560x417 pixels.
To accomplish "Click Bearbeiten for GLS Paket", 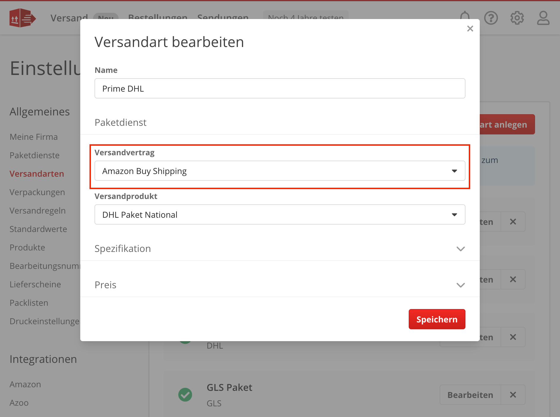I will 470,395.
